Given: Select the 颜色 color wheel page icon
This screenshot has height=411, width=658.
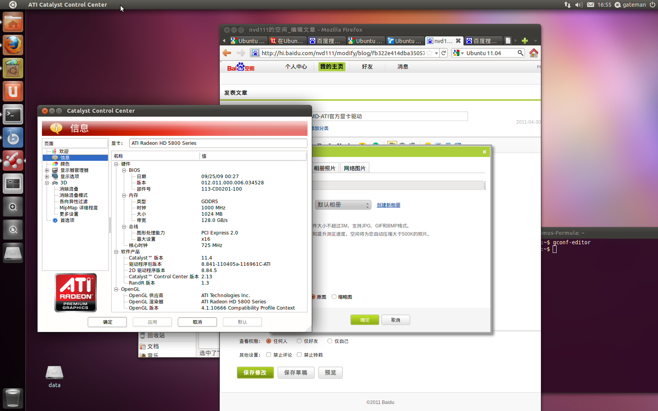Looking at the screenshot, I should click(55, 164).
